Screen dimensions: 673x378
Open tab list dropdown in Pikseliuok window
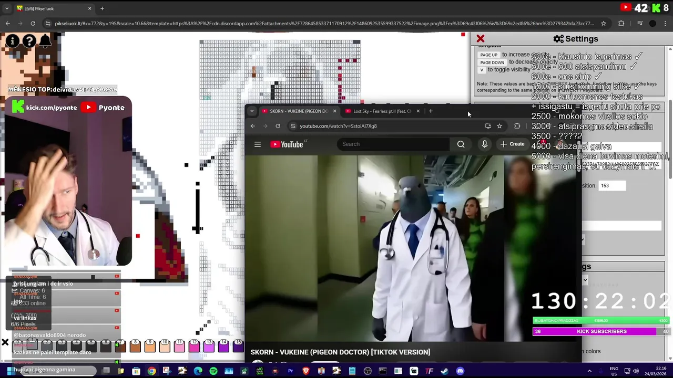[6, 8]
